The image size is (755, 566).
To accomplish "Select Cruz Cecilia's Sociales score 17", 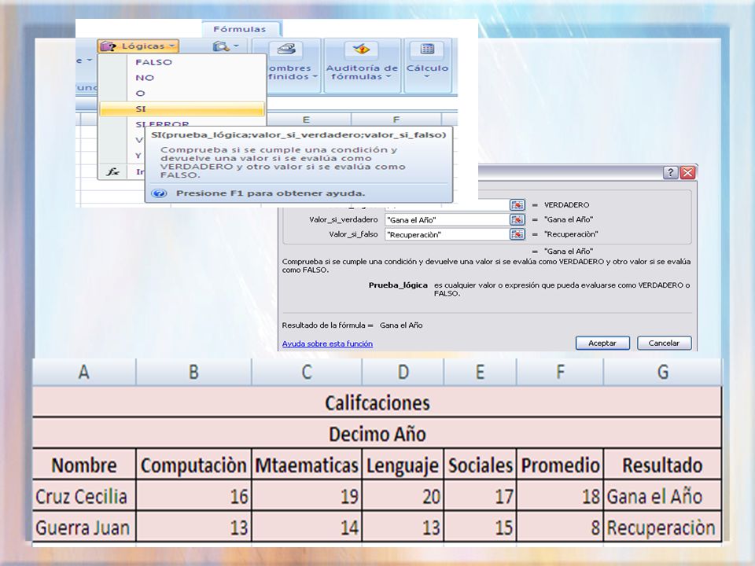I will point(480,496).
